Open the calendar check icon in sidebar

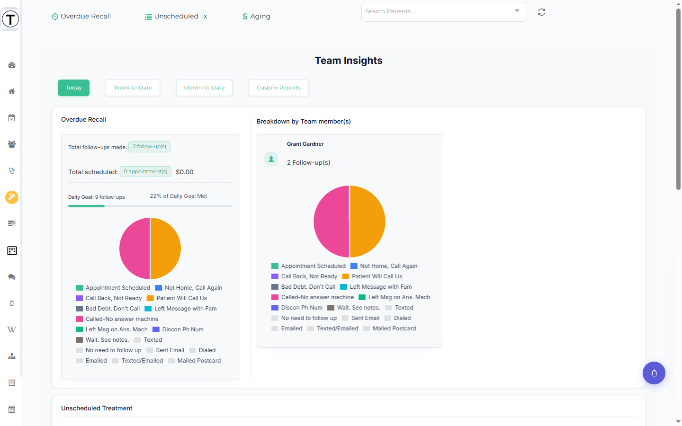[12, 118]
